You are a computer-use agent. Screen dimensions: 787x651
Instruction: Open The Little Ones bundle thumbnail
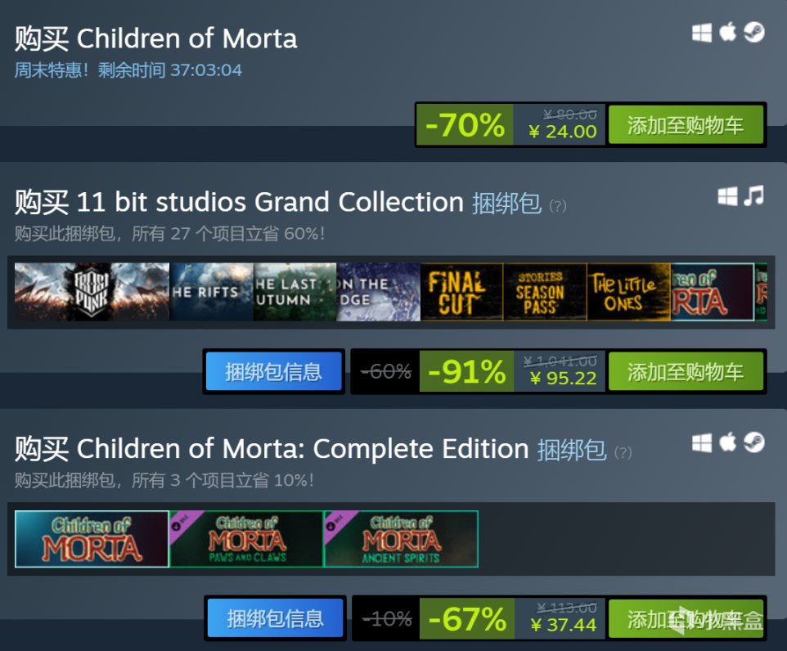[627, 291]
